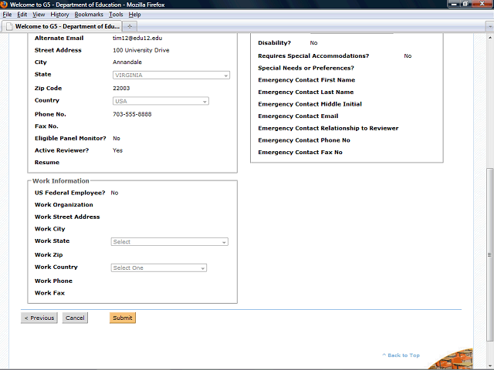The height and width of the screenshot is (370, 494).
Task: Click the Work Street Address label
Action: 67,217
